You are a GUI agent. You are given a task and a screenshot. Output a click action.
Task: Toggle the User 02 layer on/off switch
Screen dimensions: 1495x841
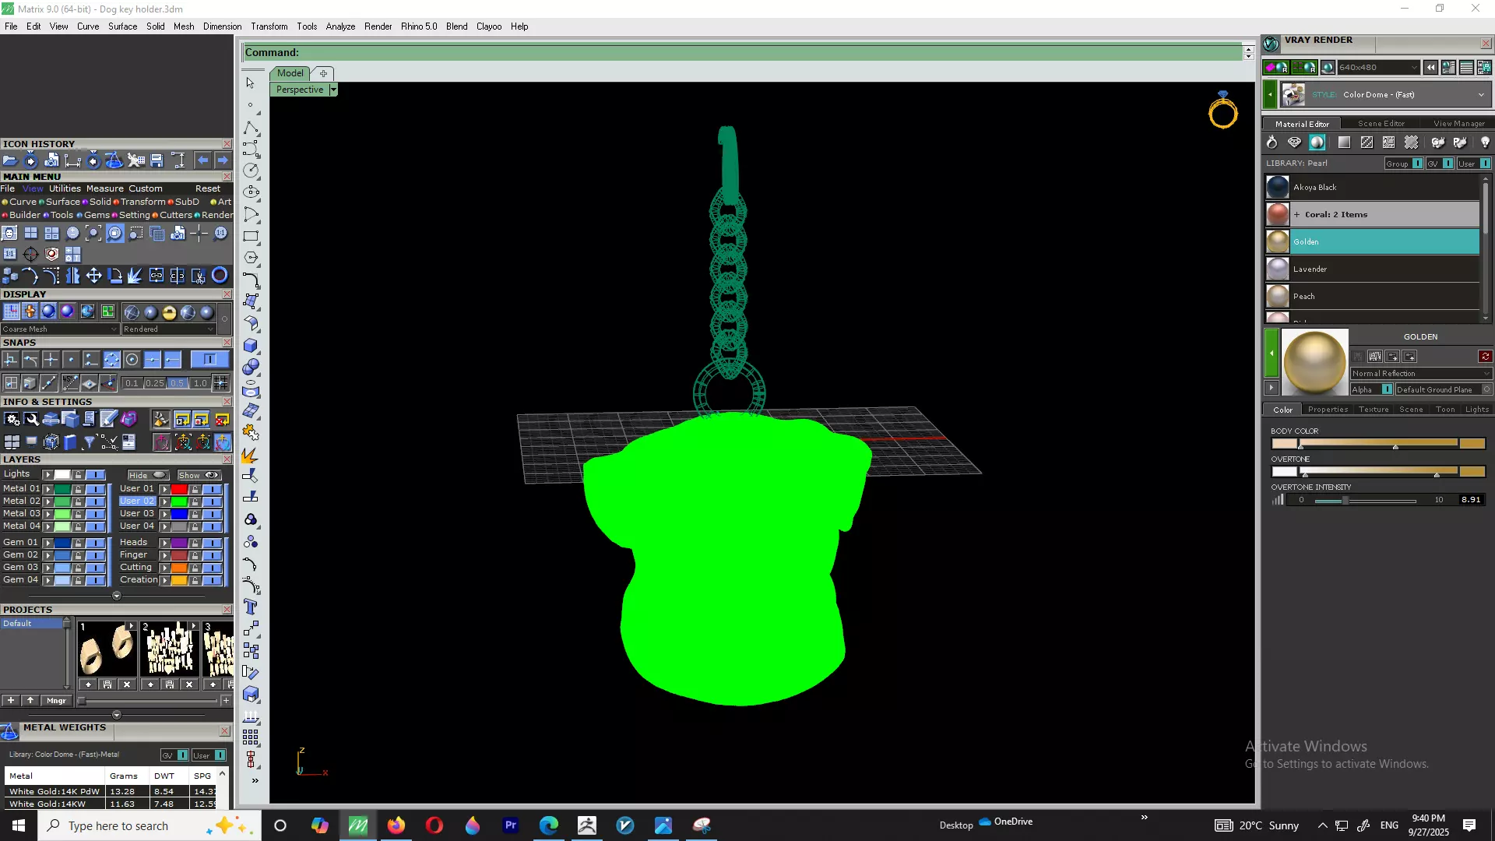tap(212, 501)
